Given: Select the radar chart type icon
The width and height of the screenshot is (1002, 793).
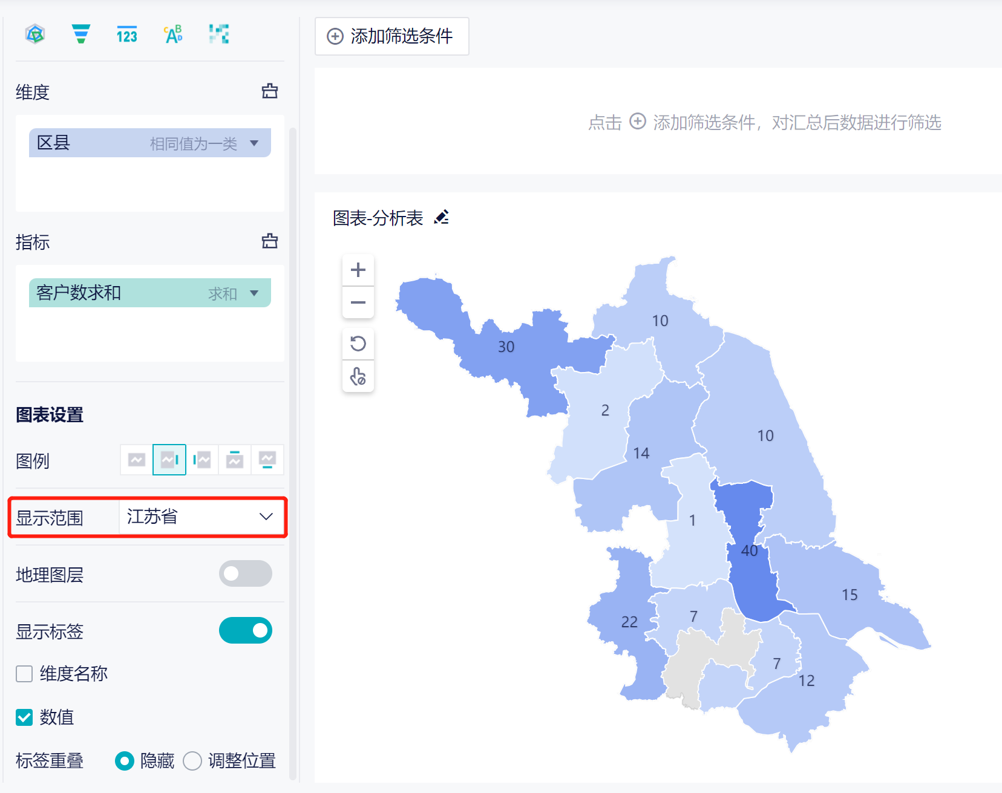Looking at the screenshot, I should click(x=35, y=34).
